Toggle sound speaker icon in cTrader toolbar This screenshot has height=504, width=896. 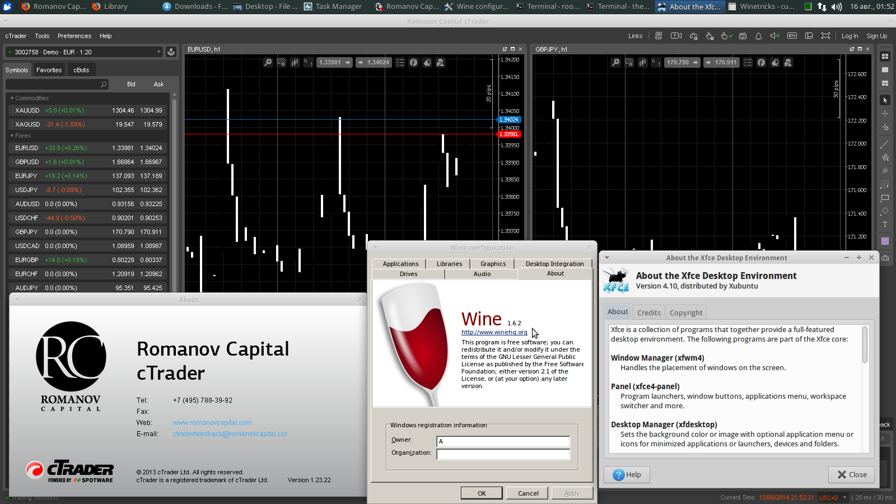click(774, 36)
